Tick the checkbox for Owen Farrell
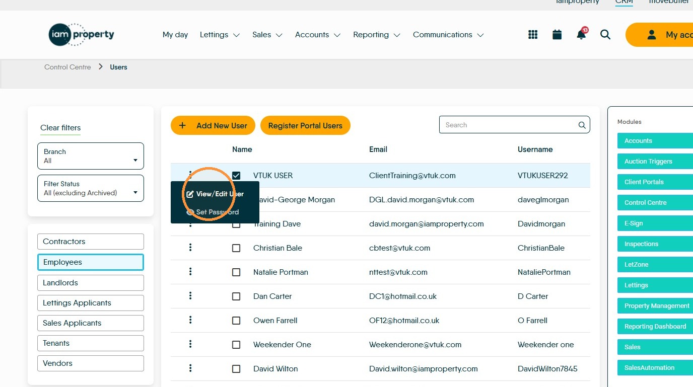 pyautogui.click(x=236, y=321)
